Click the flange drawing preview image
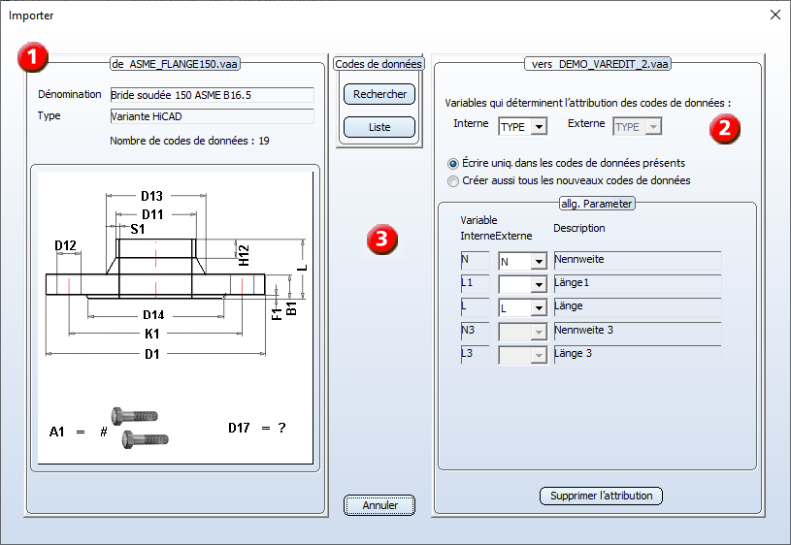791x545 pixels. (x=175, y=318)
